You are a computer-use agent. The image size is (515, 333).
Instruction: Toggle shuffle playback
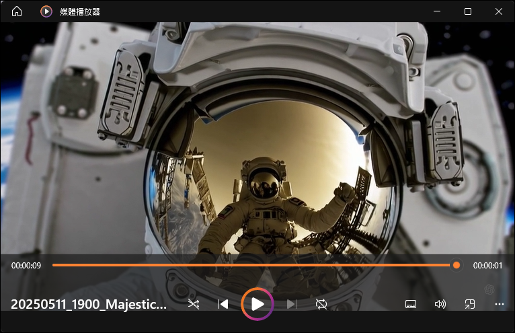tap(194, 304)
